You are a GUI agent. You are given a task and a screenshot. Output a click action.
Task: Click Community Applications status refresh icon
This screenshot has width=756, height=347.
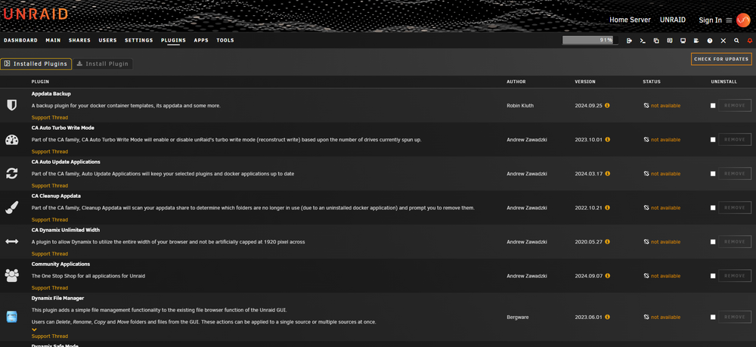pos(646,276)
